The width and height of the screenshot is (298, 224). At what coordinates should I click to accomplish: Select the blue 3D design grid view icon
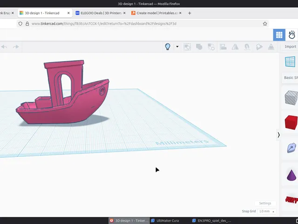click(279, 35)
